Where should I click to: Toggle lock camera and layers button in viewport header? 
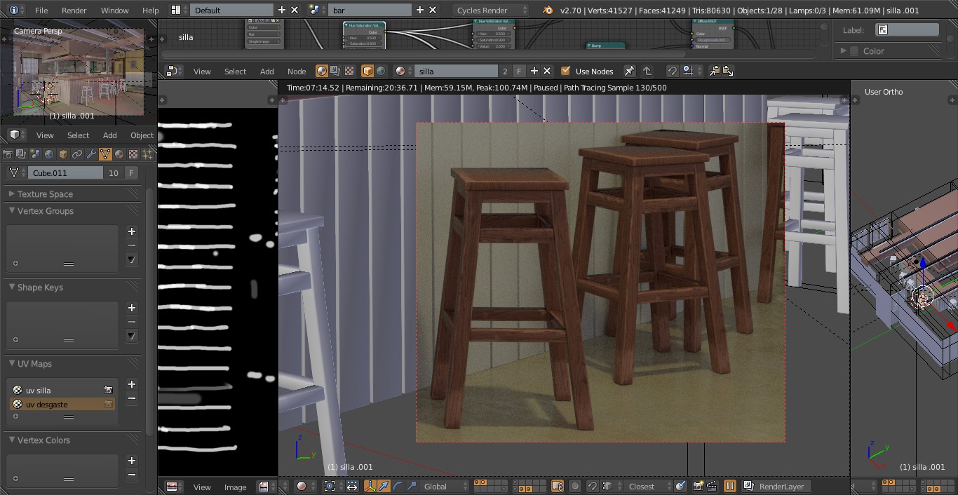click(558, 486)
